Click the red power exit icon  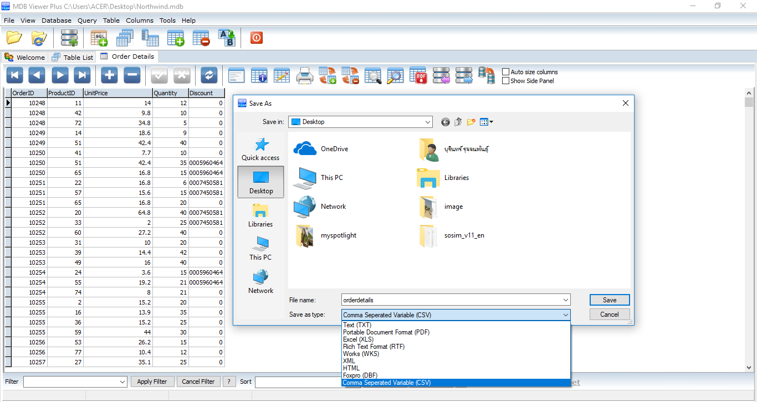pyautogui.click(x=256, y=38)
